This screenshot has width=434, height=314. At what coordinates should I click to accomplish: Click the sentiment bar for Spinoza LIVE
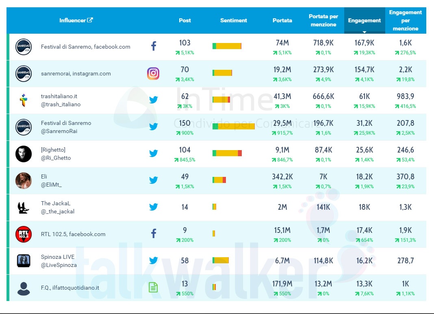point(221,260)
